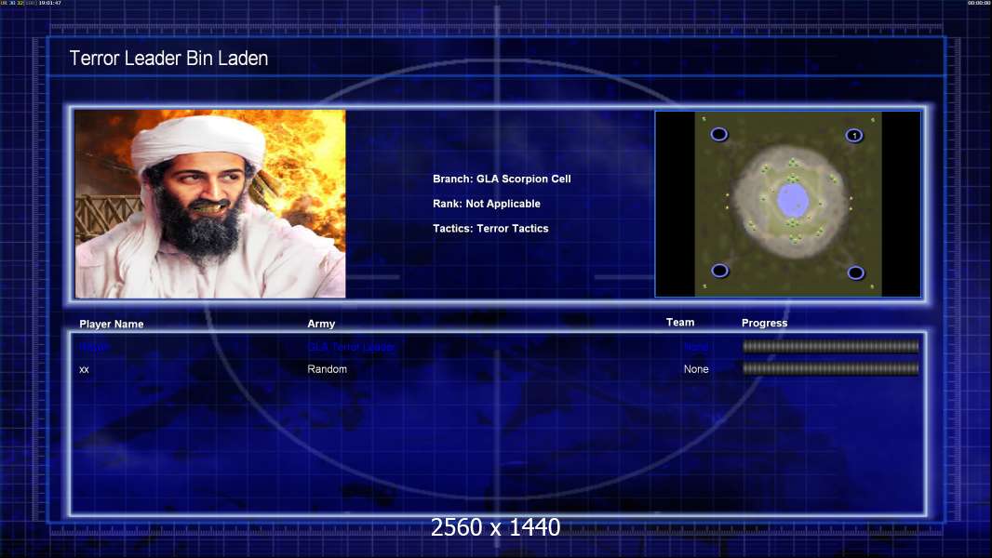992x558 pixels.
Task: Click team 'None' in the xx row
Action: click(696, 369)
